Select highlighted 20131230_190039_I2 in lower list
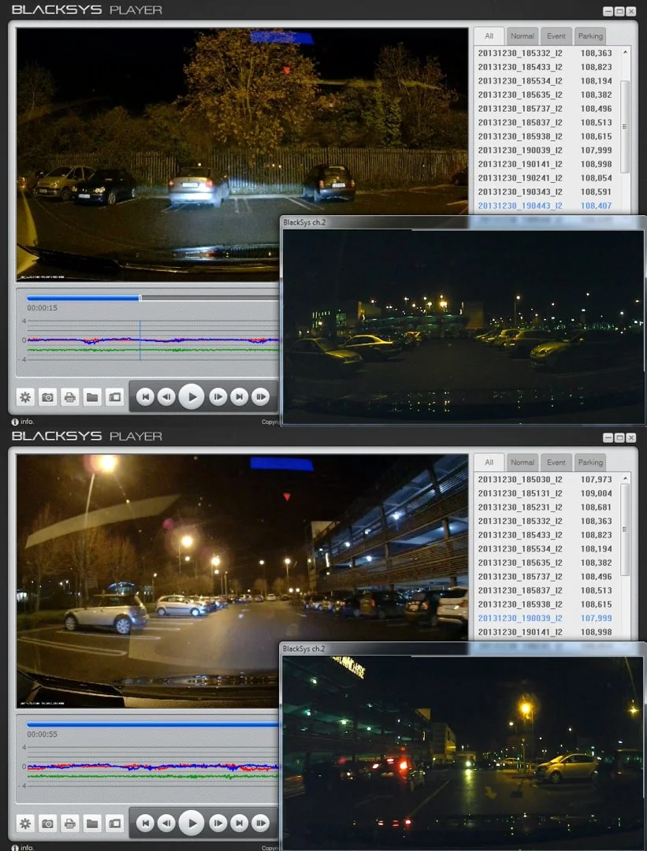647x851 pixels. point(545,619)
